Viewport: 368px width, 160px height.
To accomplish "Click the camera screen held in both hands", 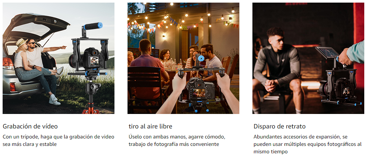I will click(199, 93).
